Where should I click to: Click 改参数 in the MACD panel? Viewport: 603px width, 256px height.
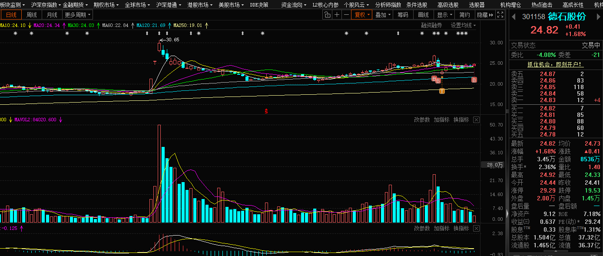click(x=421, y=228)
